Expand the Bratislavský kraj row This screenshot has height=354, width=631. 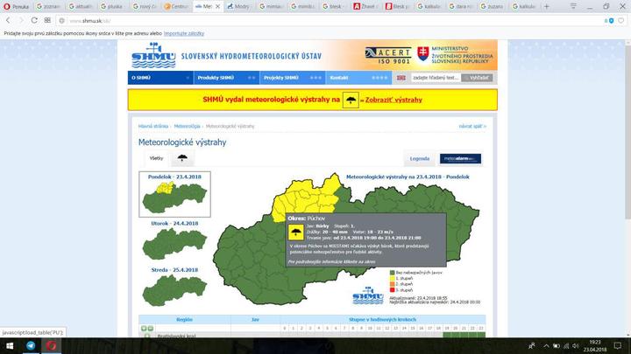[x=146, y=337]
